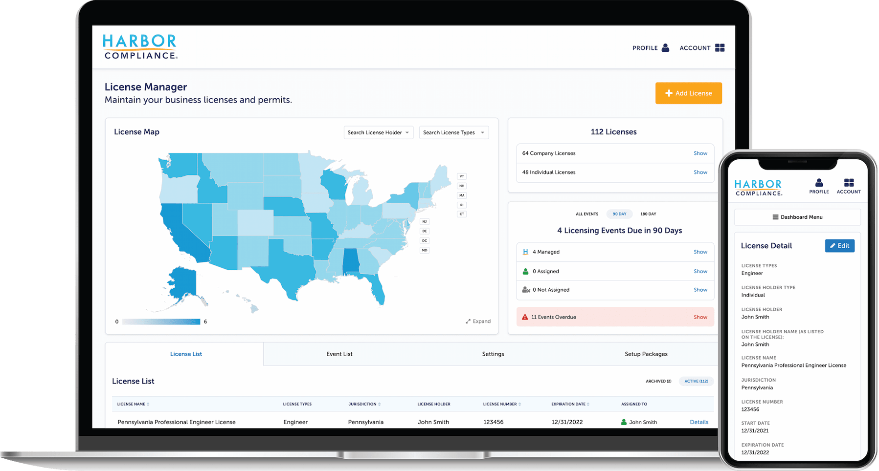Switch events view to 180 DAY
879x471 pixels.
click(x=648, y=214)
